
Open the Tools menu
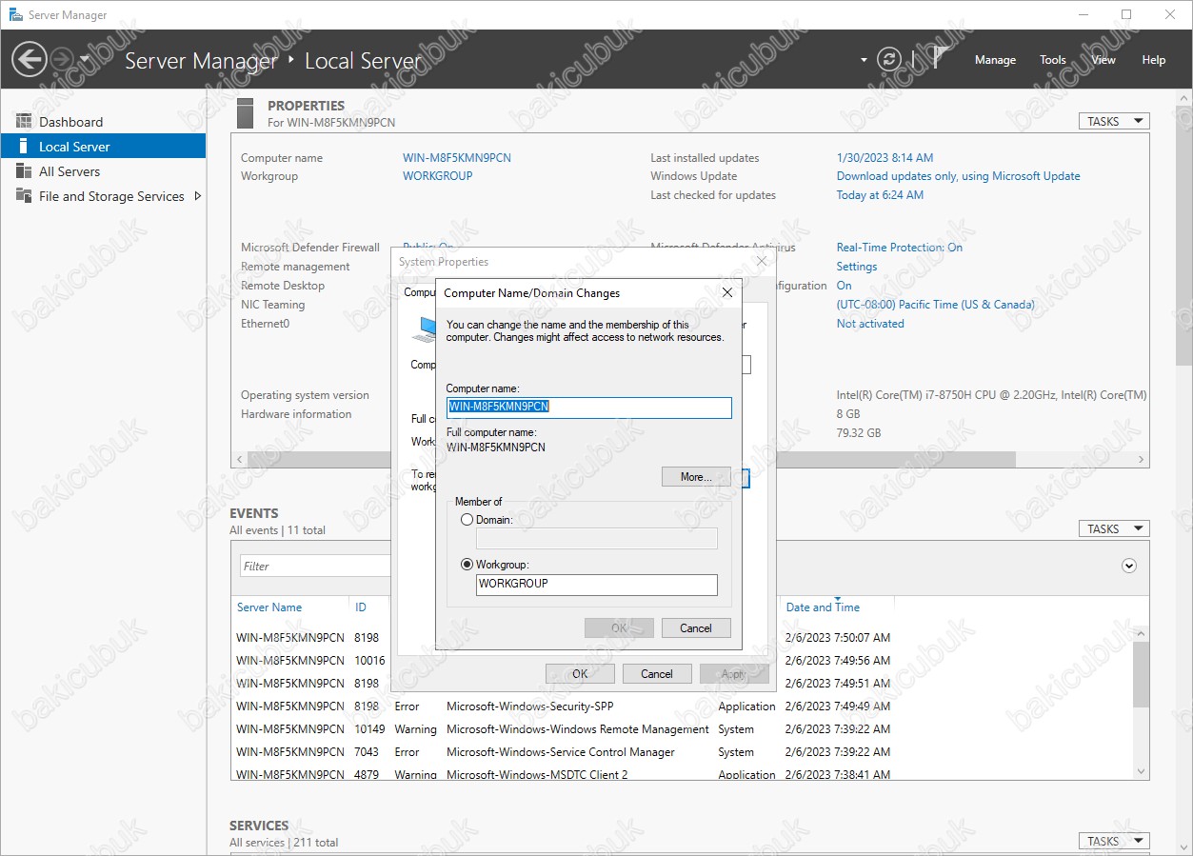1053,59
